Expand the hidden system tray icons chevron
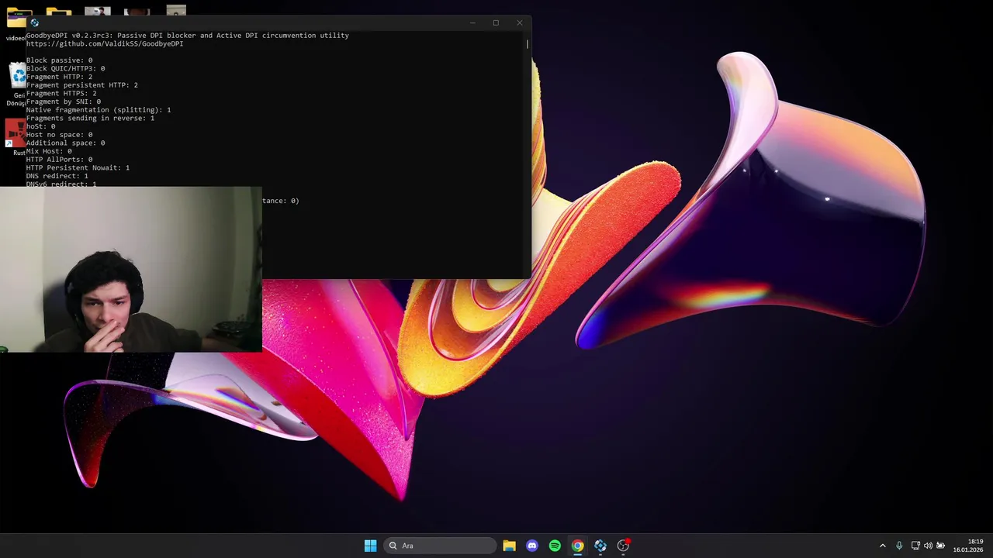 click(882, 546)
